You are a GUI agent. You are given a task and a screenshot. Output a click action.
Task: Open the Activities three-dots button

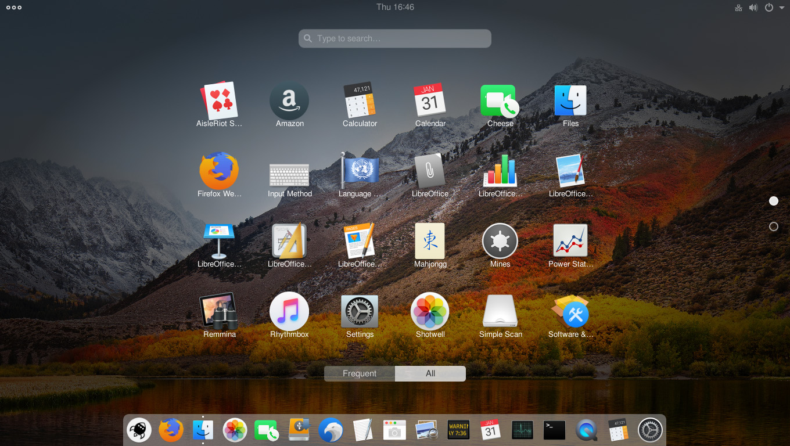click(14, 8)
